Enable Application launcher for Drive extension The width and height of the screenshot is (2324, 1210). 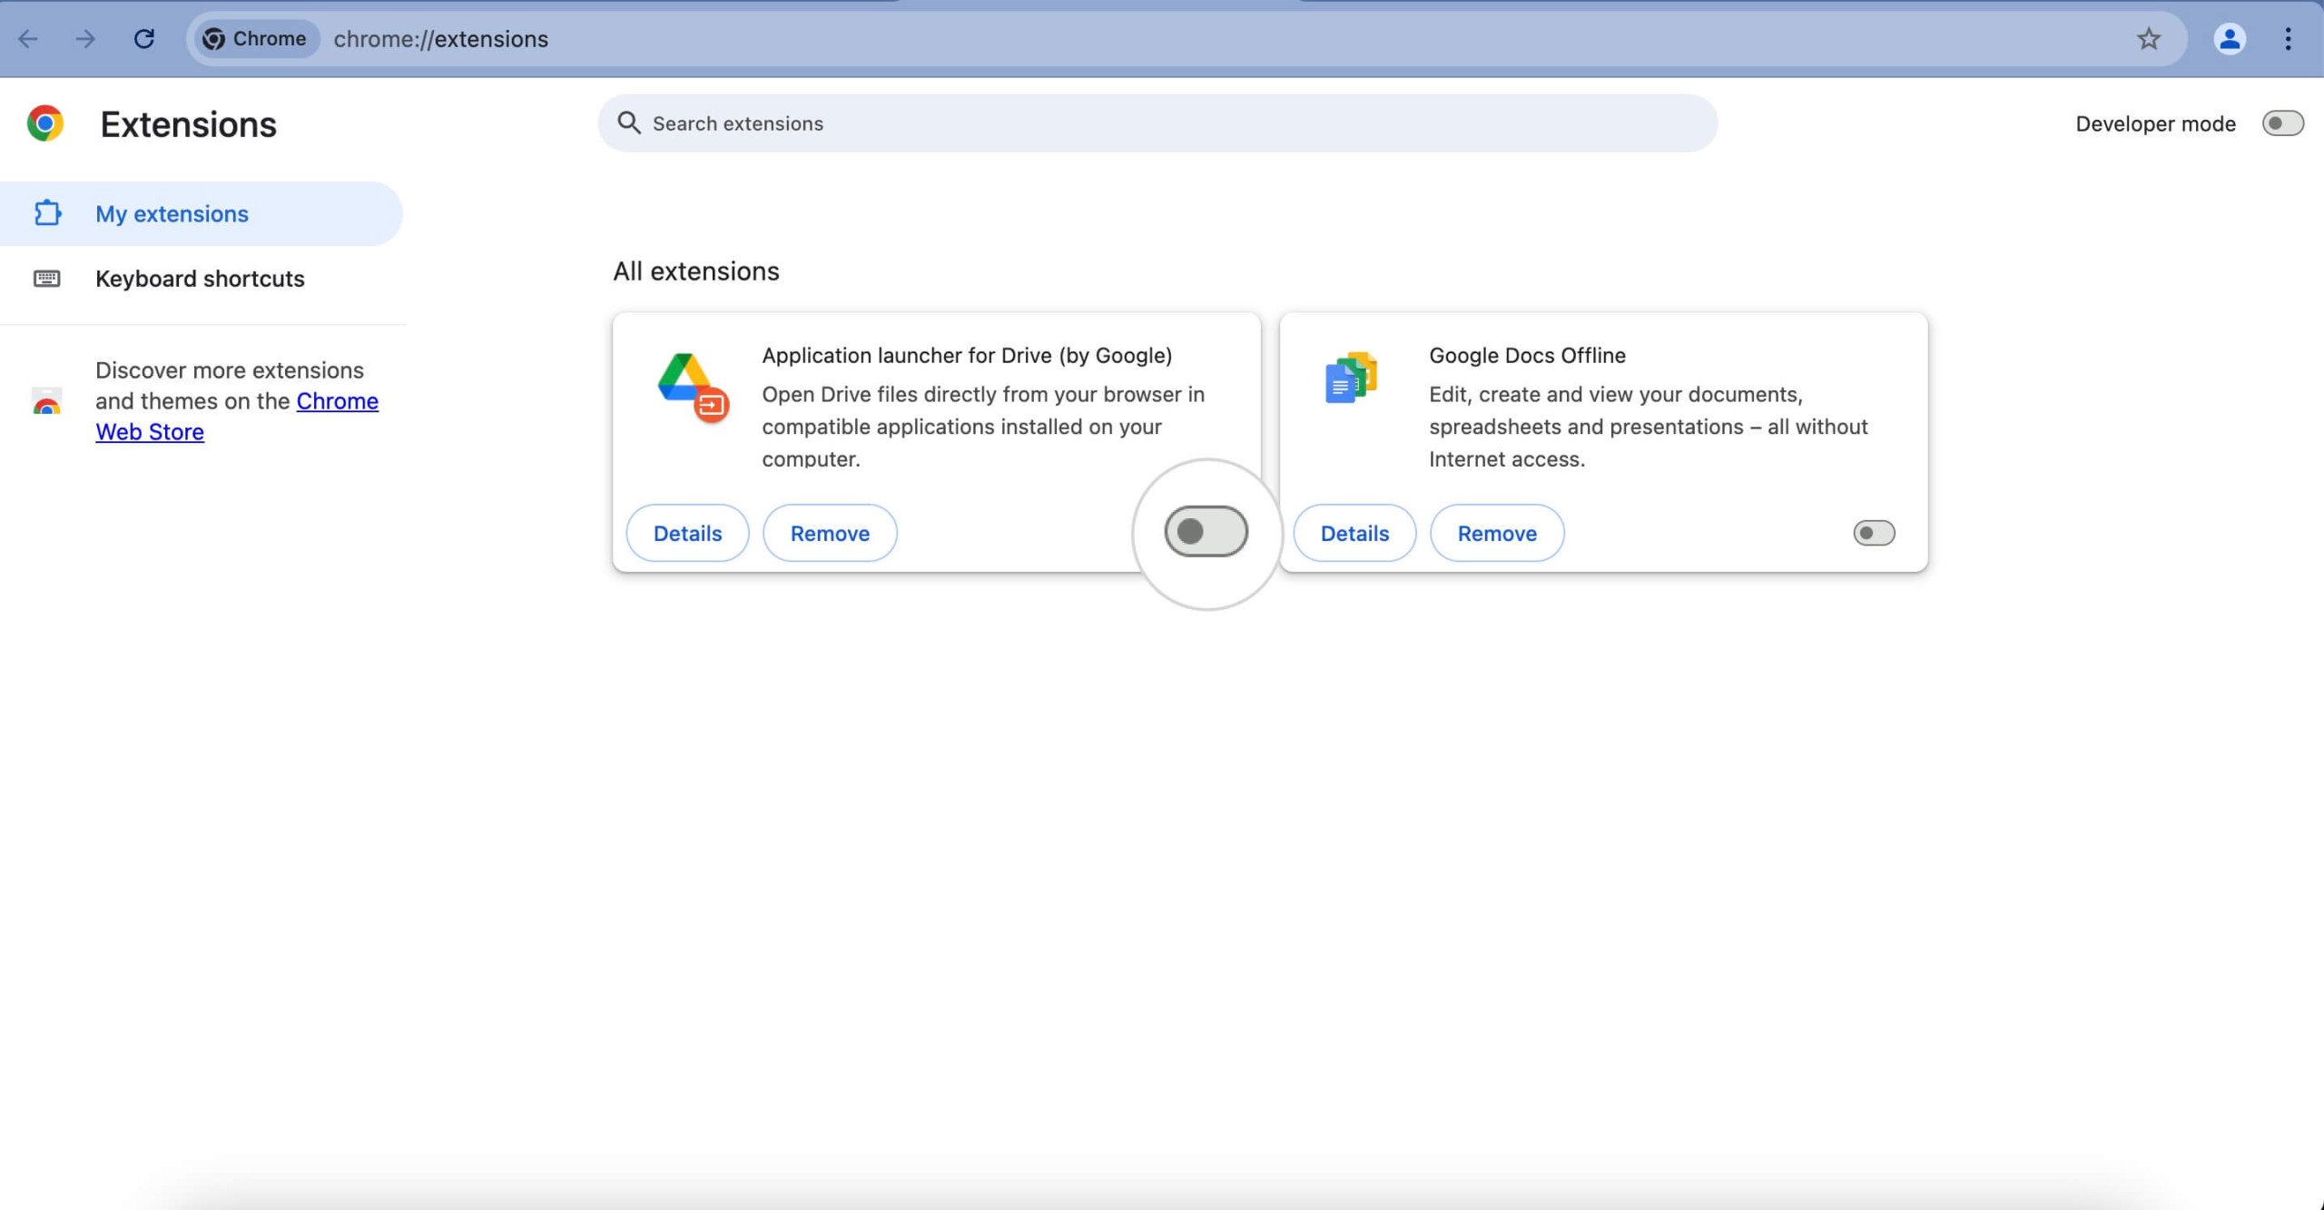1206,532
